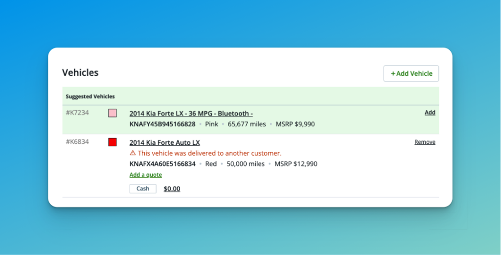Click the 65,677 miles text
Viewport: 501px width, 255px height.
pos(247,124)
